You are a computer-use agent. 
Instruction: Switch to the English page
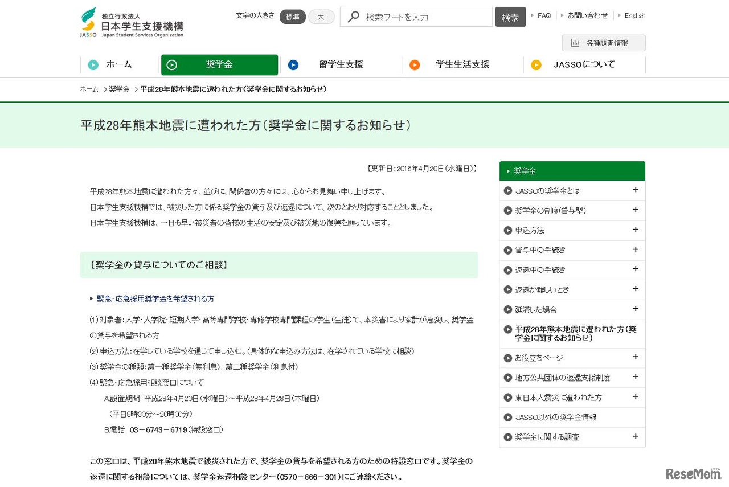pyautogui.click(x=634, y=15)
